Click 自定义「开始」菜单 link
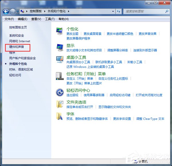This screenshot has height=166, width=172. coord(80,79)
